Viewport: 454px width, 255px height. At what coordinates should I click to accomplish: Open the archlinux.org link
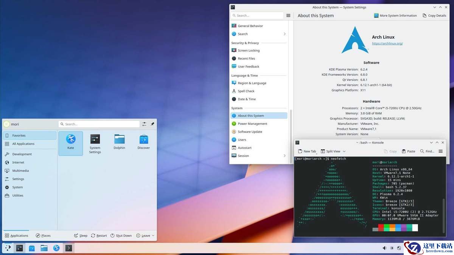pyautogui.click(x=387, y=43)
